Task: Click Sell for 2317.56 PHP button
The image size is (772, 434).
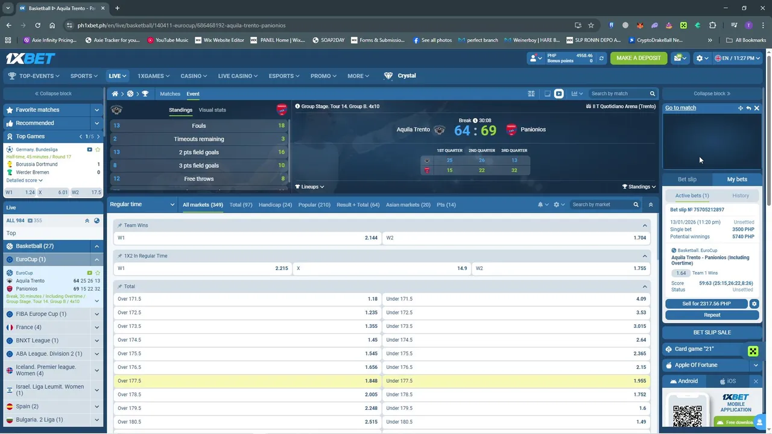Action: pos(706,304)
